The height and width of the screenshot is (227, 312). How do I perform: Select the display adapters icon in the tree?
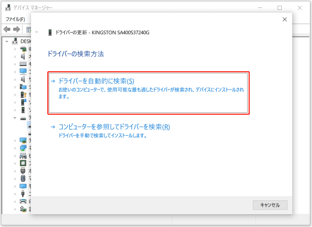[23, 140]
